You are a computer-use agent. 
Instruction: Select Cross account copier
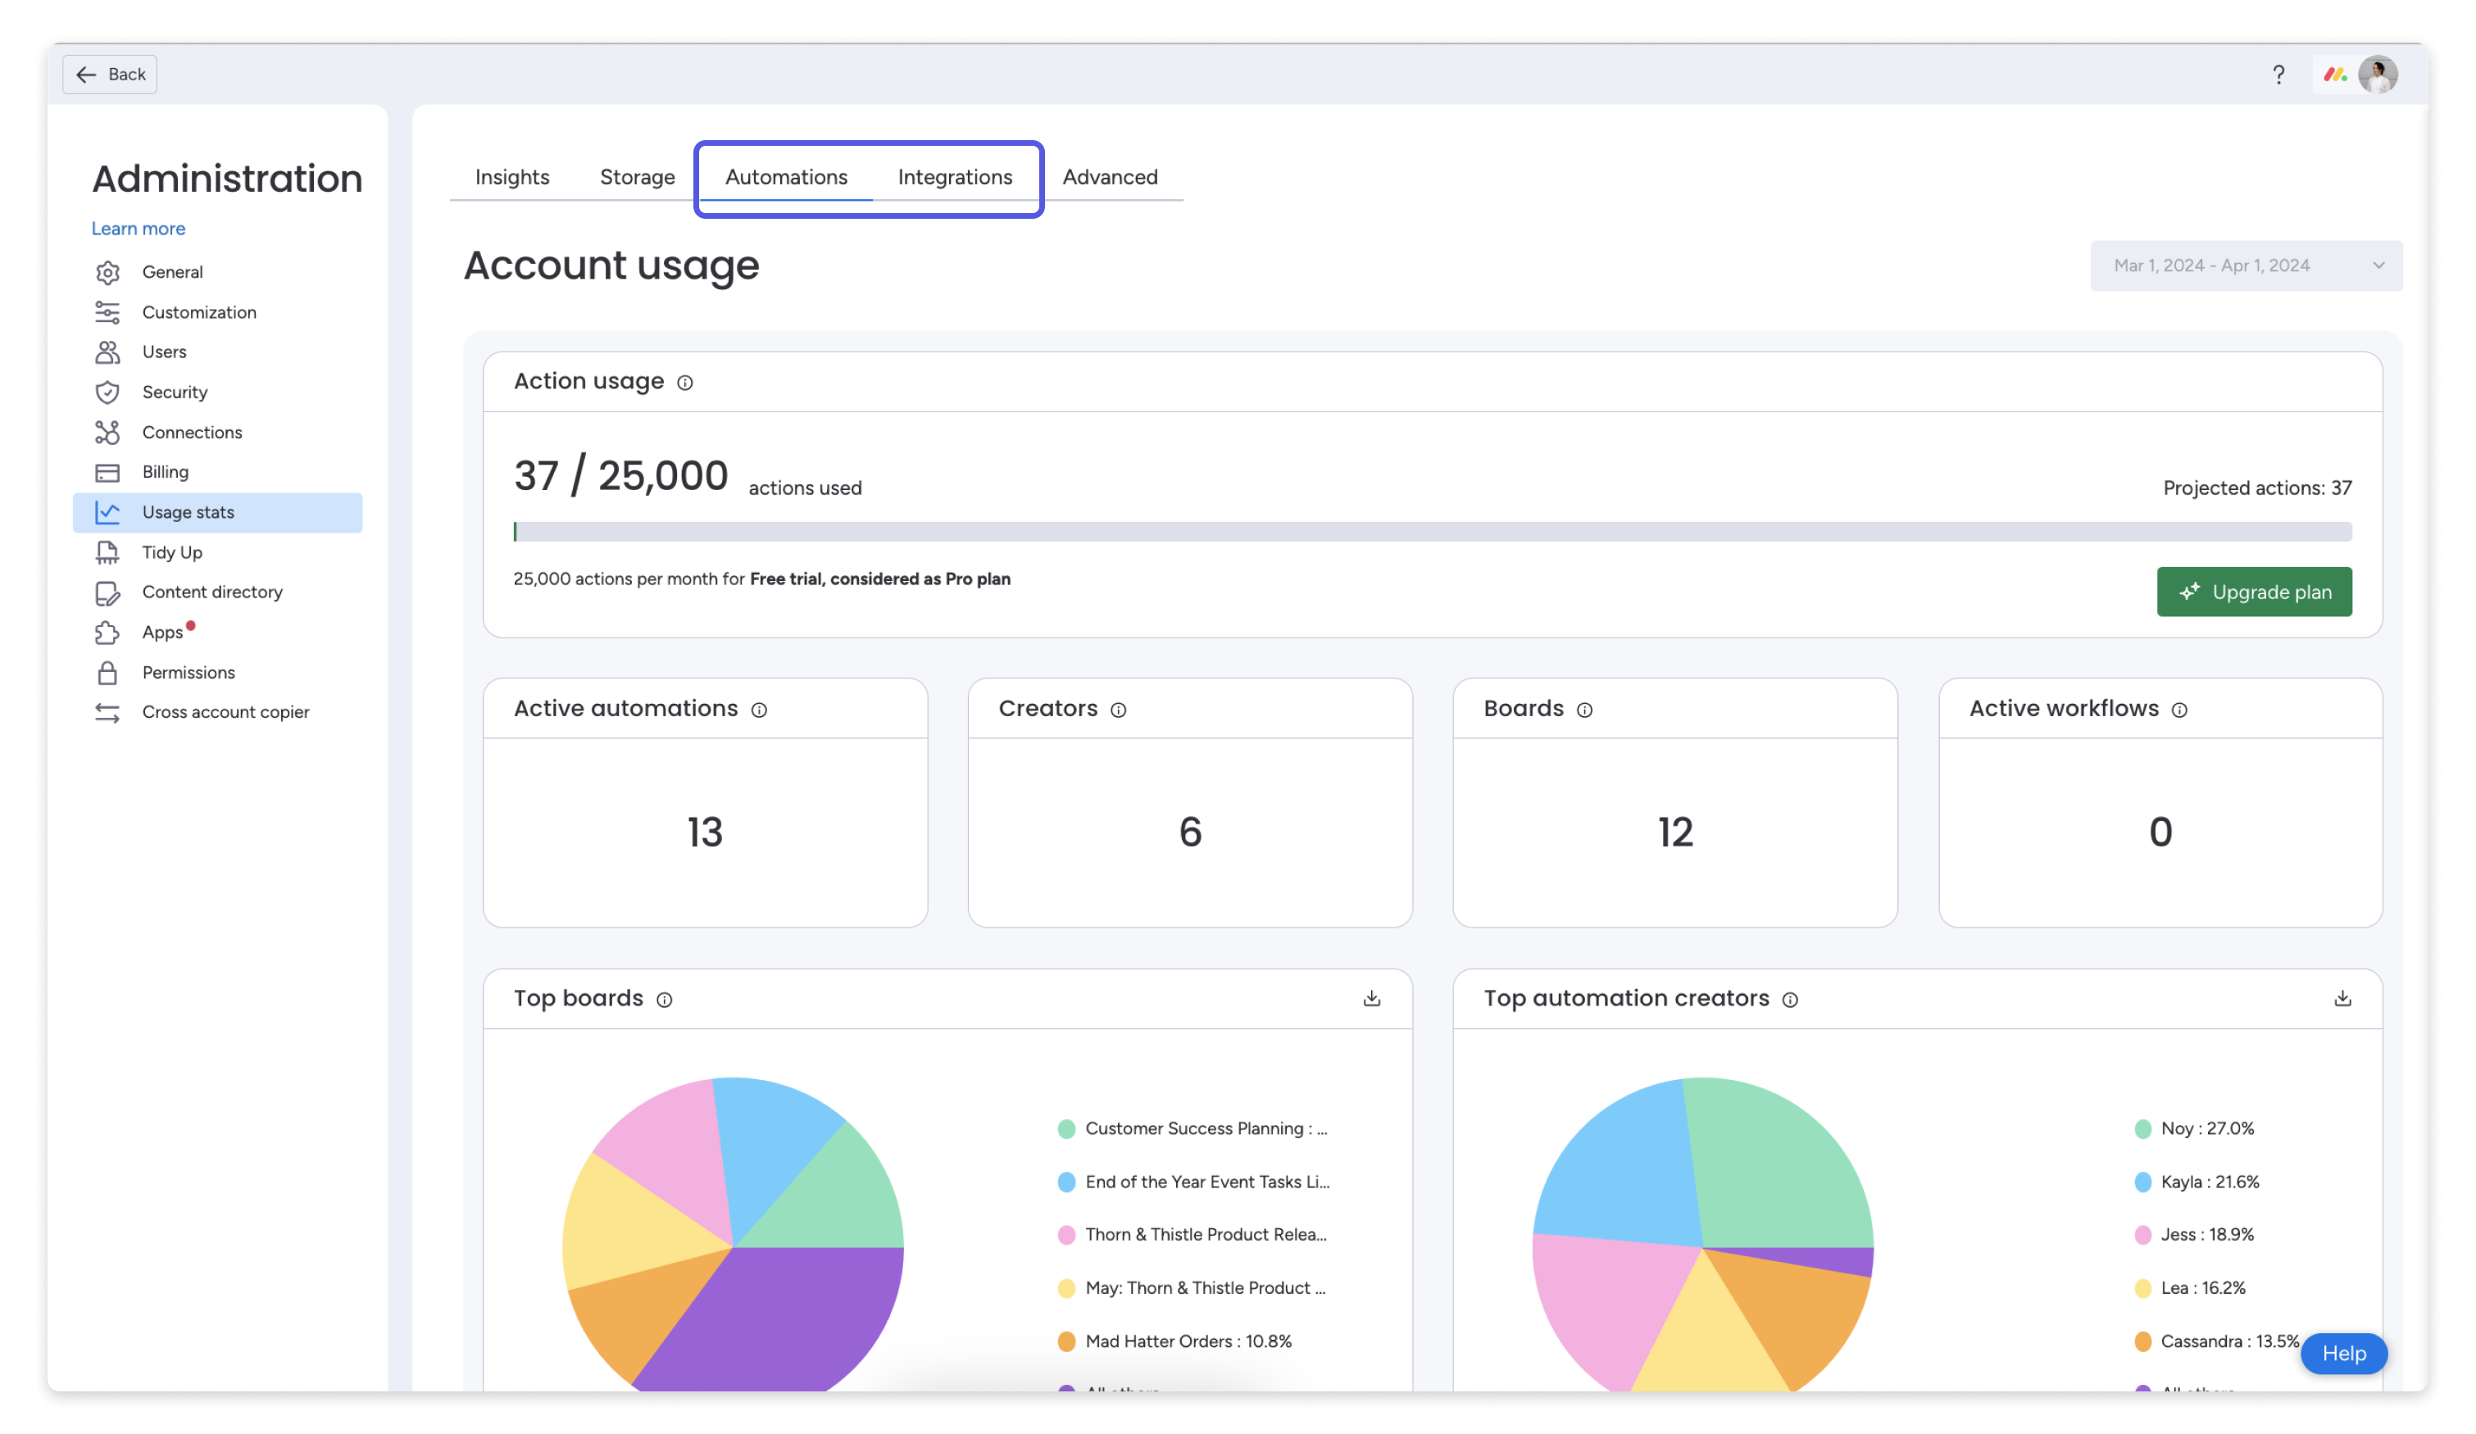click(x=226, y=712)
